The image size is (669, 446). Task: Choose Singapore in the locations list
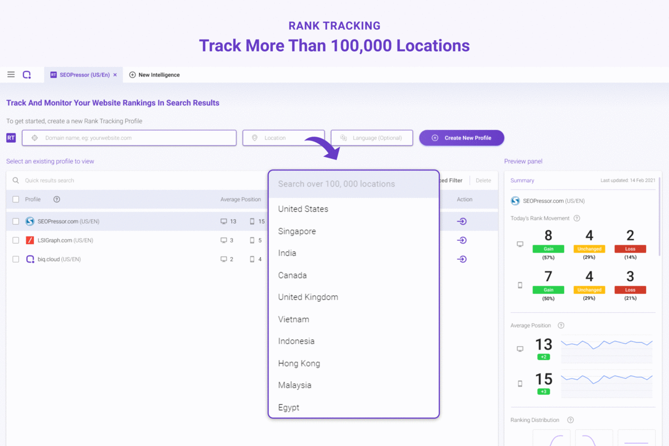coord(297,231)
